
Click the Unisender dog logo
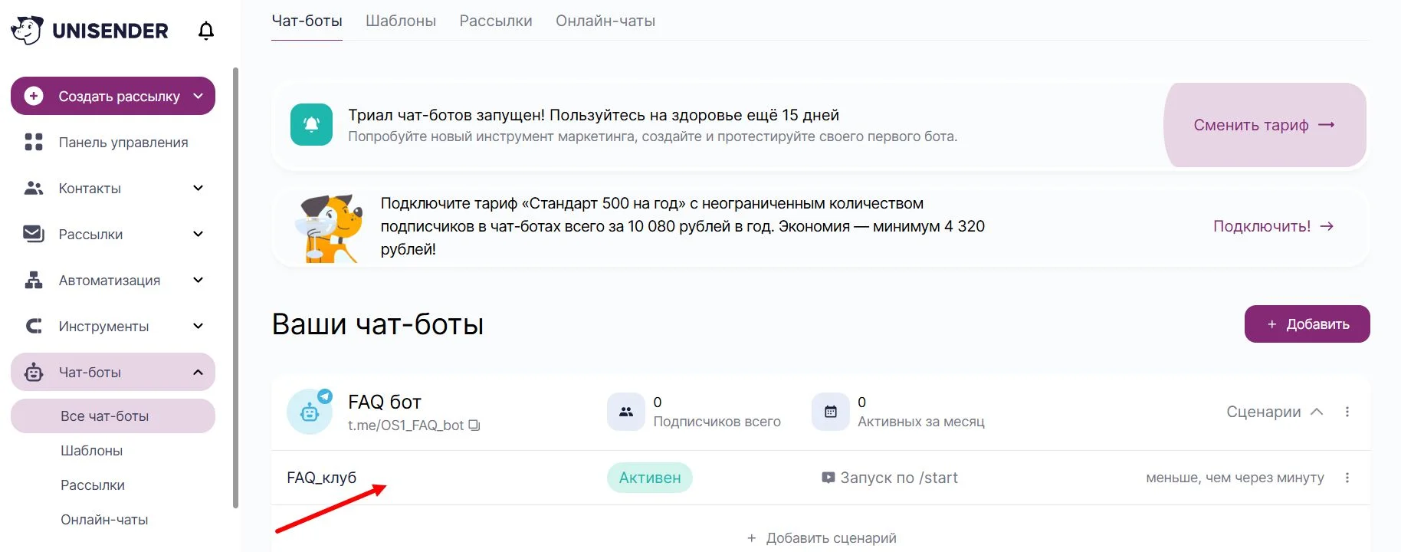(27, 30)
